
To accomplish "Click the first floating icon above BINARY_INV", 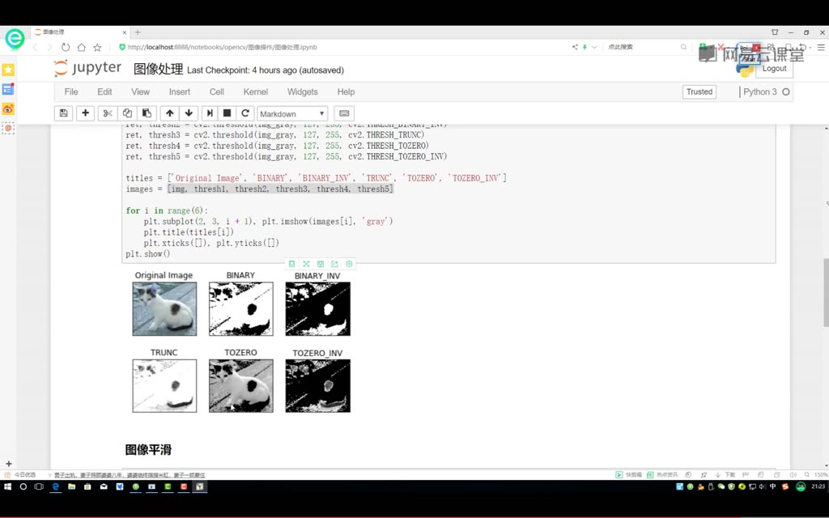I will [291, 264].
